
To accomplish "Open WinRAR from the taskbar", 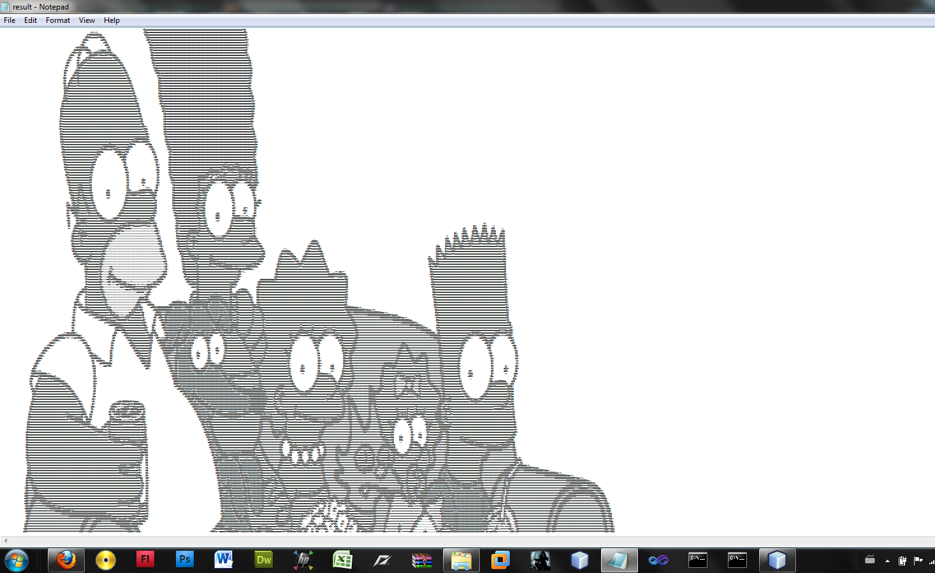I will (x=421, y=560).
